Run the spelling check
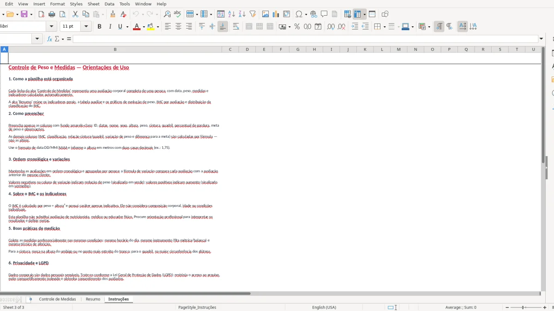Screen dimensions: 554x311 [178, 14]
